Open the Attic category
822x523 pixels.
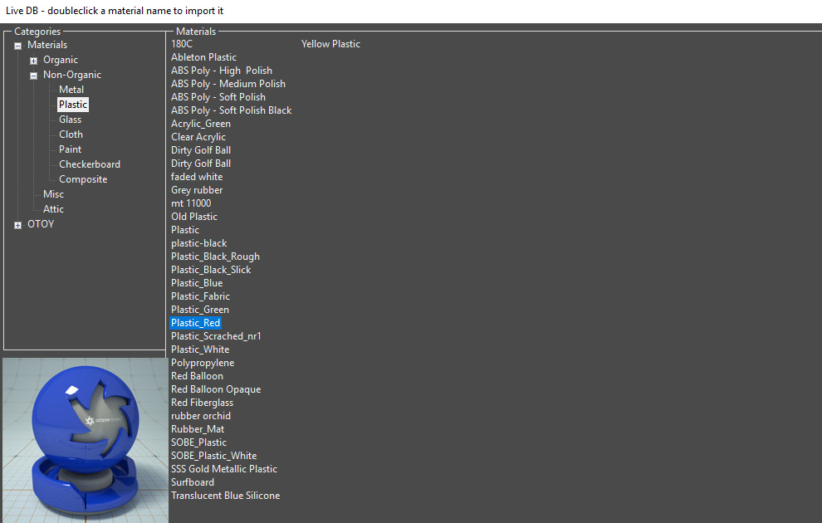pyautogui.click(x=53, y=209)
